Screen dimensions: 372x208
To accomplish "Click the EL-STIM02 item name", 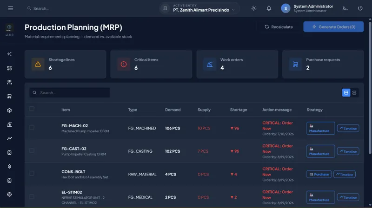I will [x=72, y=192].
